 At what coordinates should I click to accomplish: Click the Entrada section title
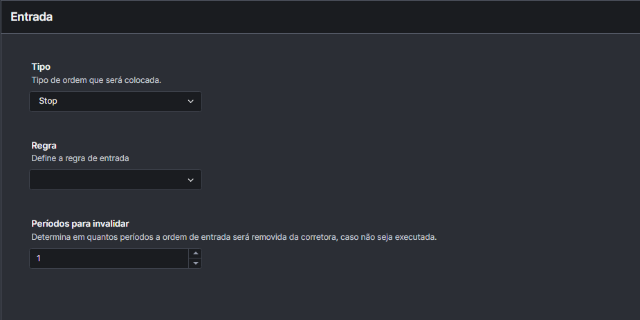pos(32,17)
